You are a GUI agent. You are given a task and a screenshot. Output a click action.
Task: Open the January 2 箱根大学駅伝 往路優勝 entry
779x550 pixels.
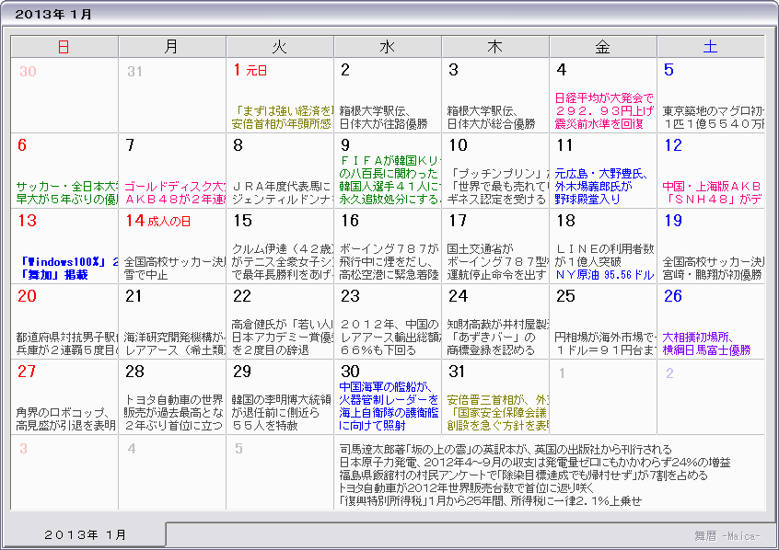(x=384, y=118)
